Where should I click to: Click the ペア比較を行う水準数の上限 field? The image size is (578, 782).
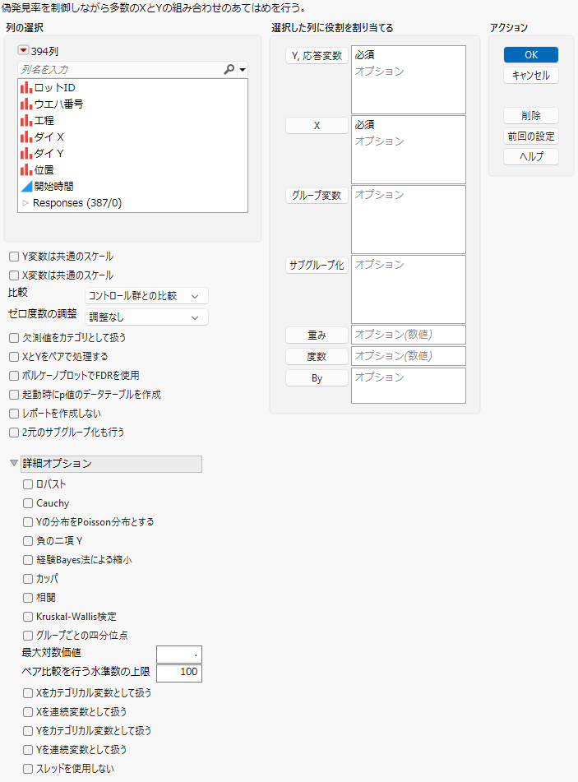coord(179,673)
